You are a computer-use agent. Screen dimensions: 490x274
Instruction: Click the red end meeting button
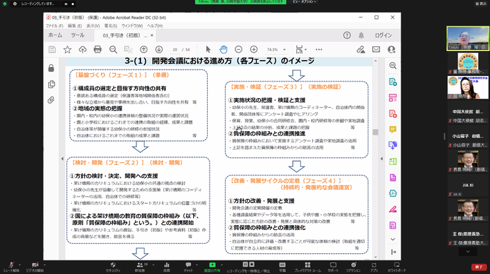[x=479, y=267]
